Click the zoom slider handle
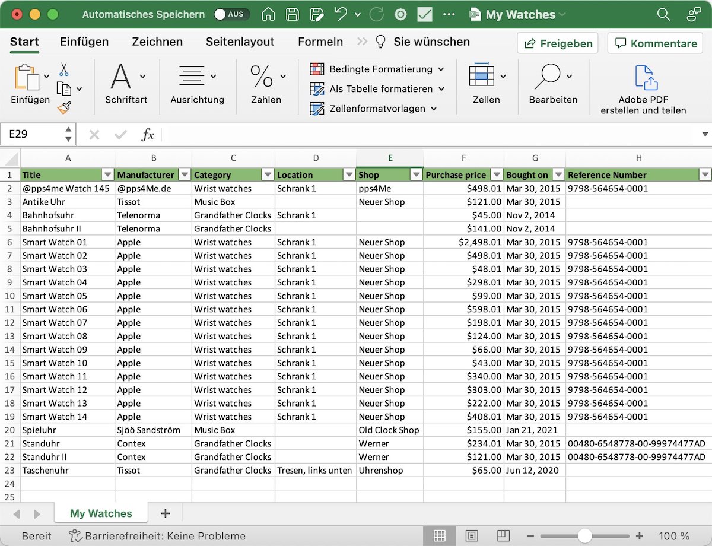Viewport: 712px width, 546px height. [585, 536]
